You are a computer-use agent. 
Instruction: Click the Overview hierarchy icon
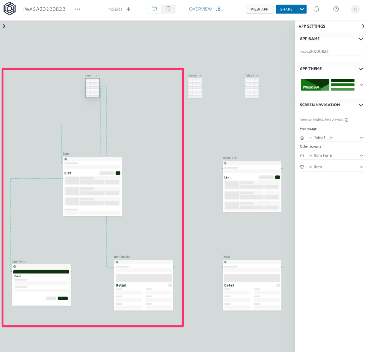(219, 9)
